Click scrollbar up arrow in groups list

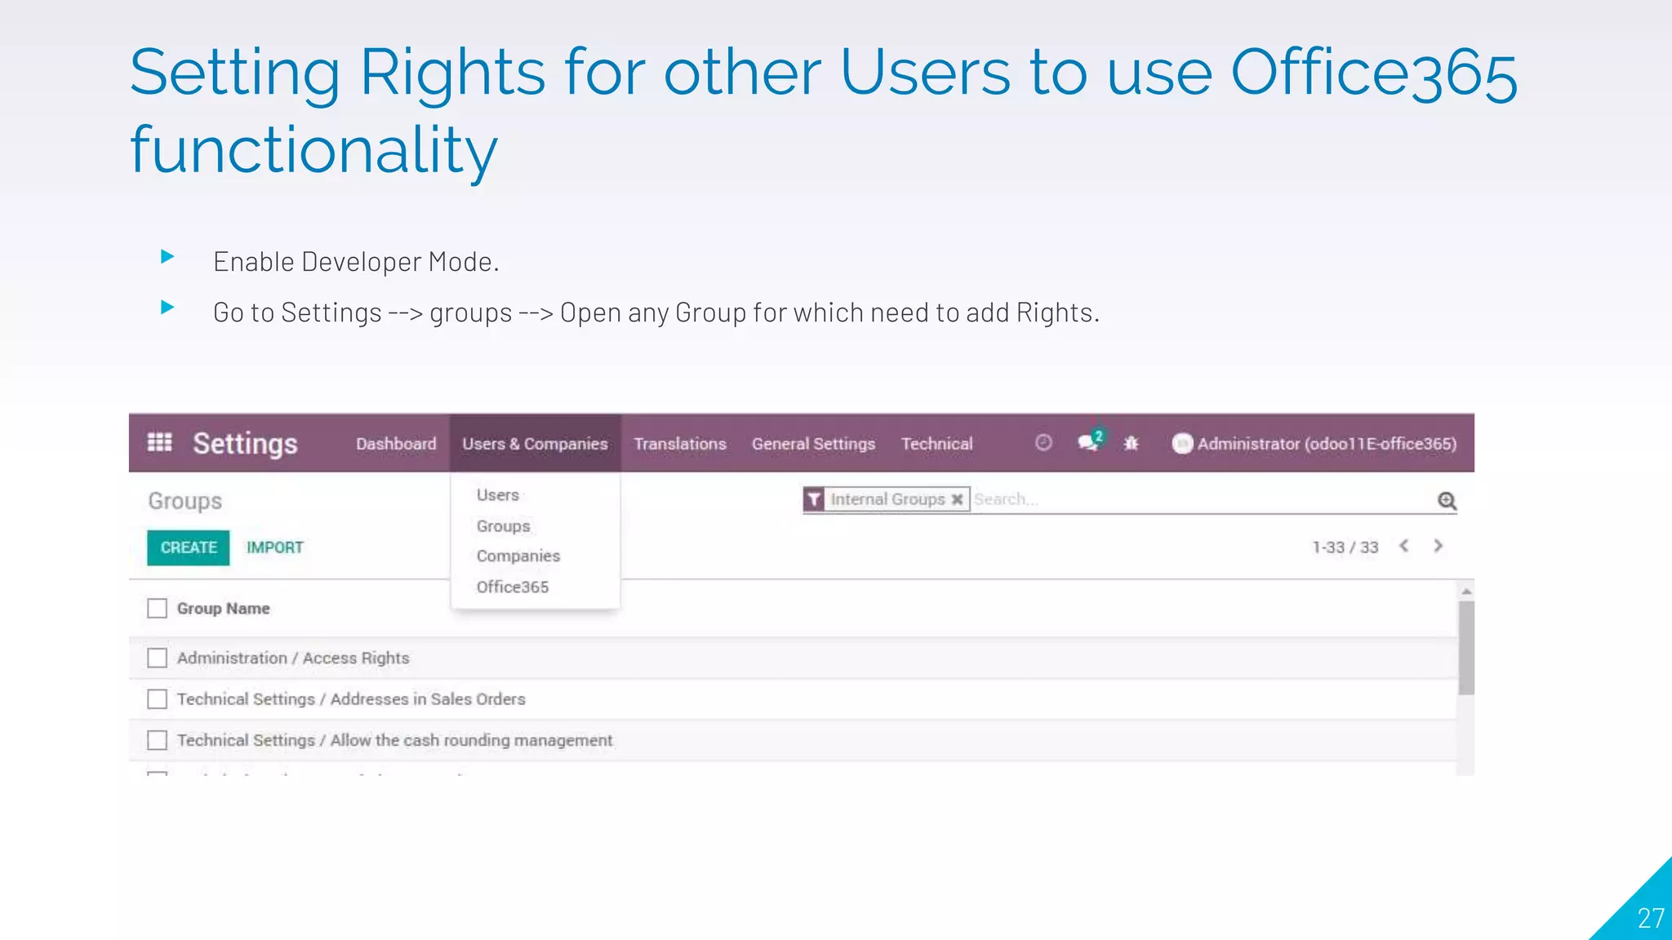1466,591
